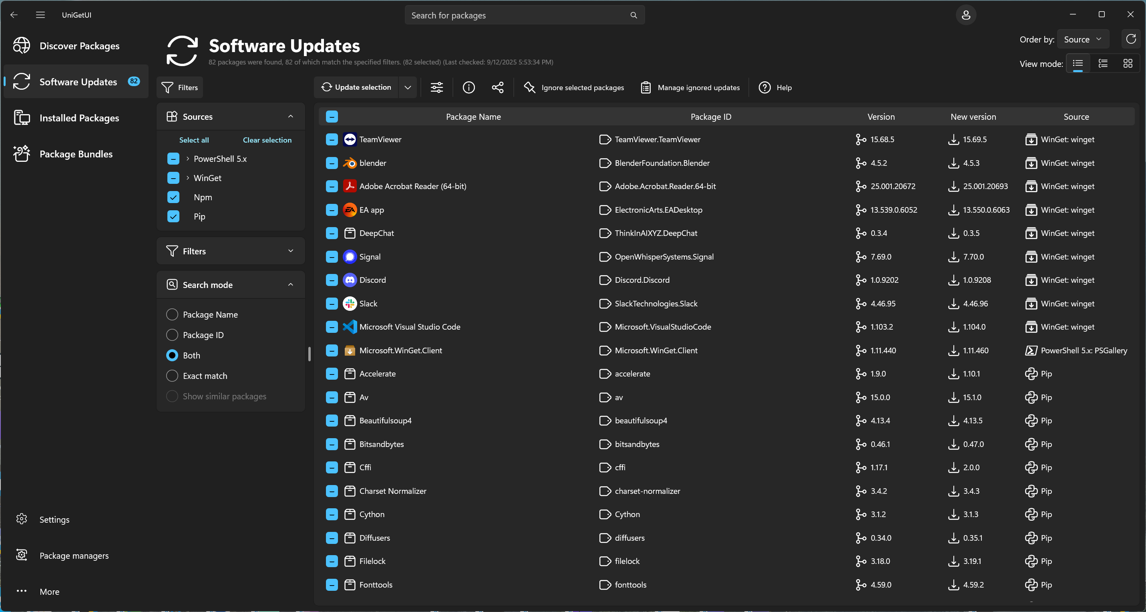Image resolution: width=1146 pixels, height=612 pixels.
Task: Open the Update selection dropdown arrow
Action: (x=408, y=87)
